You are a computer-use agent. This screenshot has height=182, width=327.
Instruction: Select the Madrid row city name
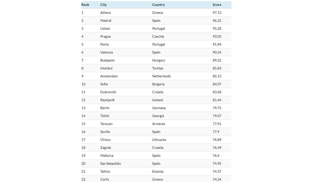[x=106, y=20]
